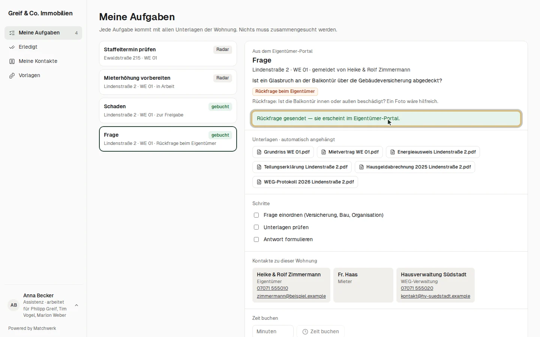Open Grundriss WE 01.pdf attachment
Screen dimensions: 540x337
[283, 152]
